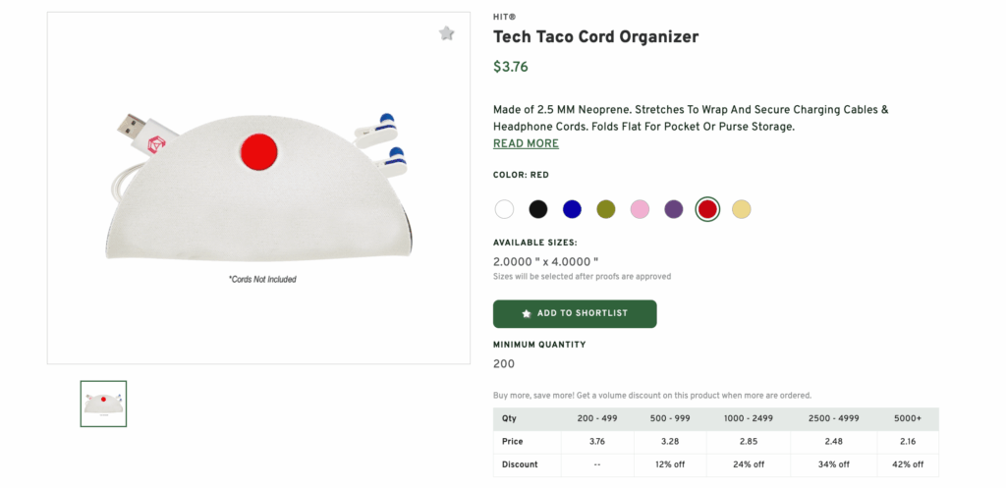Click the star favorite icon on product image
The height and width of the screenshot is (488, 1006).
(447, 33)
